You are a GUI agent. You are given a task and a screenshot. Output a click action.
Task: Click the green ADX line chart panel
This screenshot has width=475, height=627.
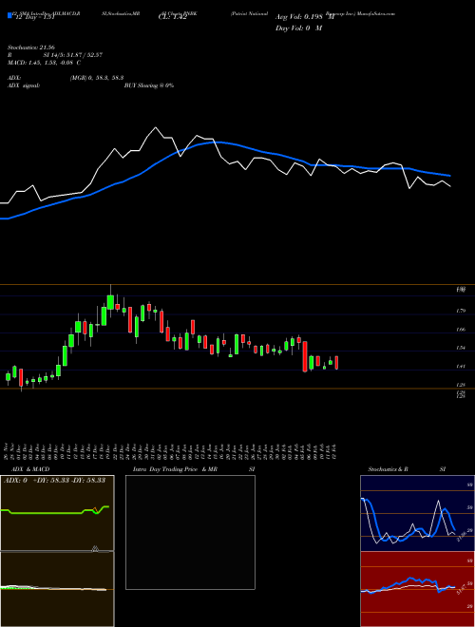pos(57,513)
